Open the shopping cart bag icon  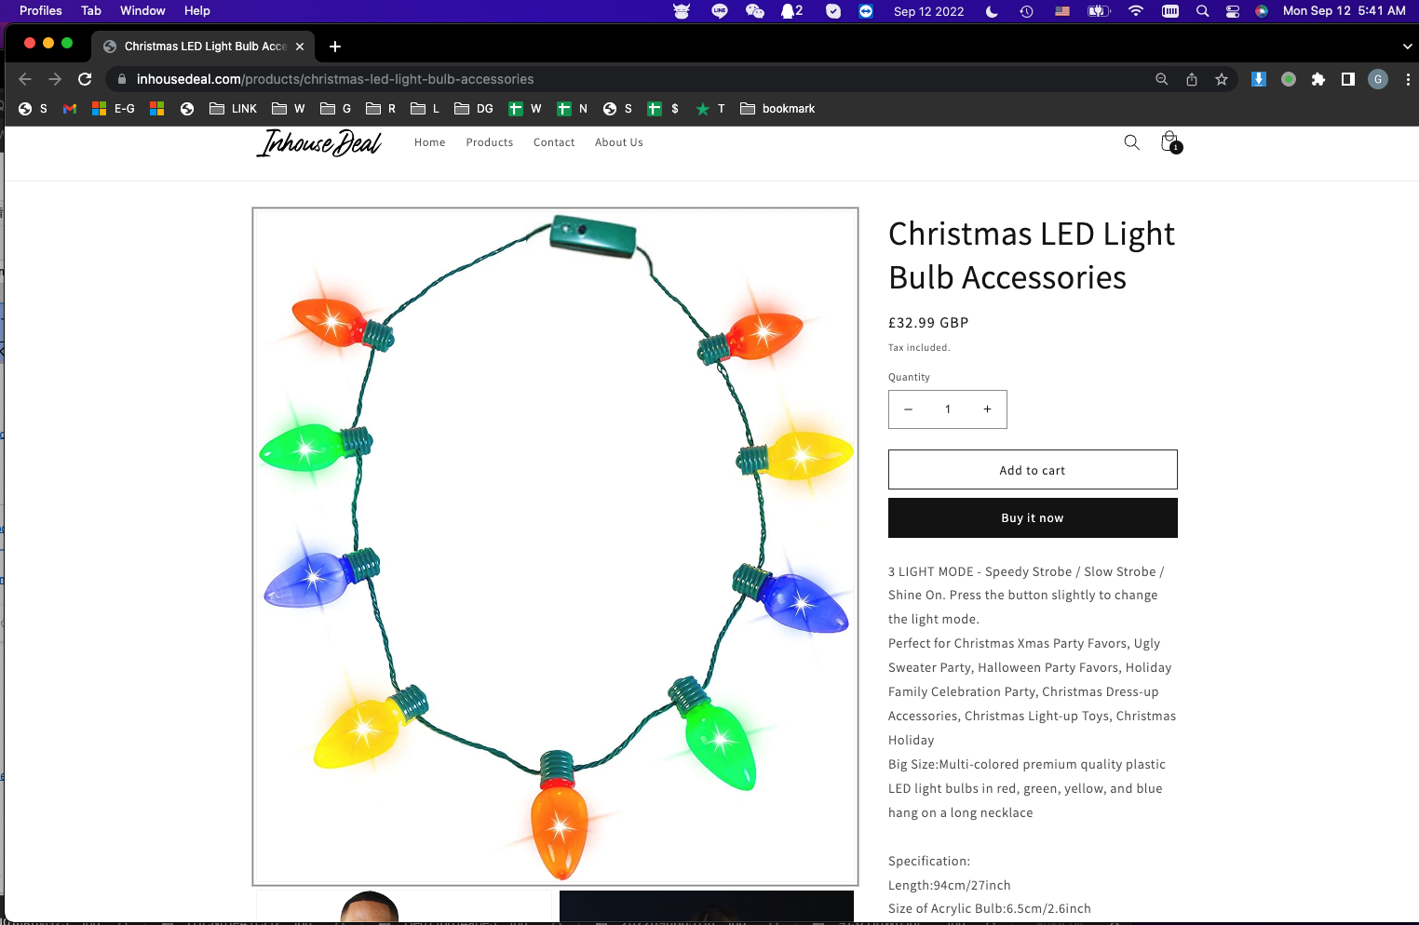pyautogui.click(x=1170, y=142)
